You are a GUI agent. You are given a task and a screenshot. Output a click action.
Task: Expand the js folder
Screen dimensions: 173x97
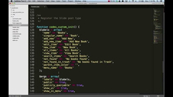coord(11,16)
